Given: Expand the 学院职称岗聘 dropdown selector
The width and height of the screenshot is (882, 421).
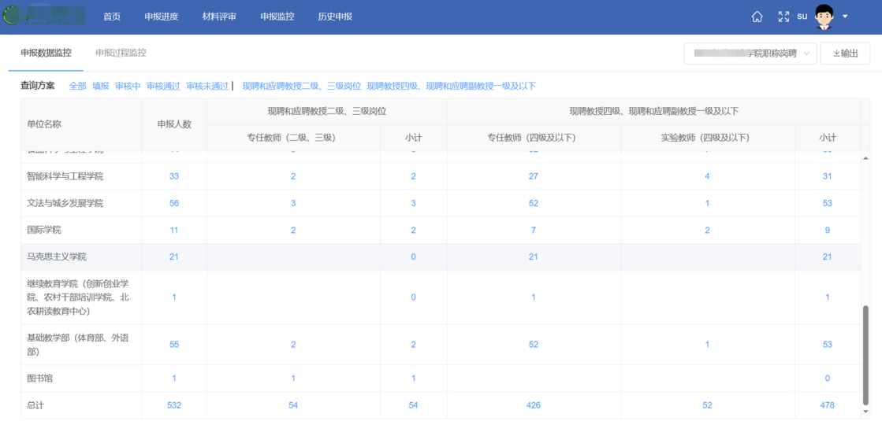Looking at the screenshot, I should pos(750,54).
